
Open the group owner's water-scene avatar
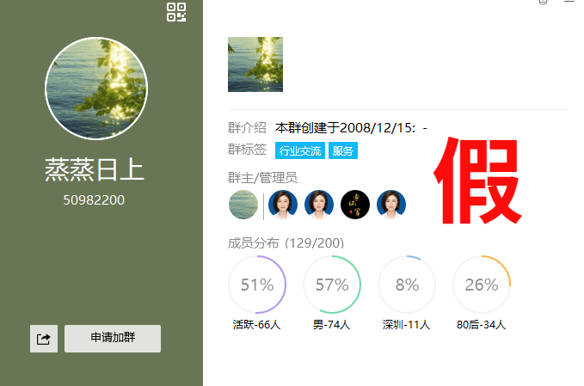(x=243, y=205)
